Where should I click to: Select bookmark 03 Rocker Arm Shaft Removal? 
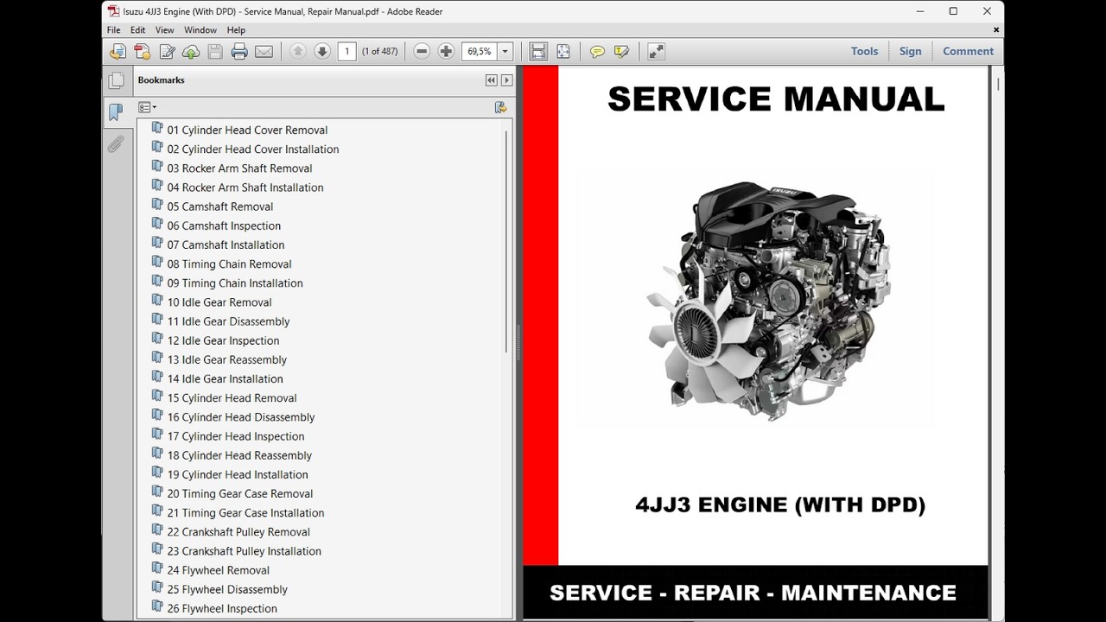tap(239, 168)
